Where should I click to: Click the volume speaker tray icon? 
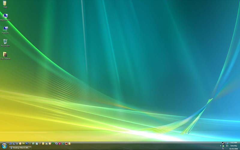(x=227, y=146)
